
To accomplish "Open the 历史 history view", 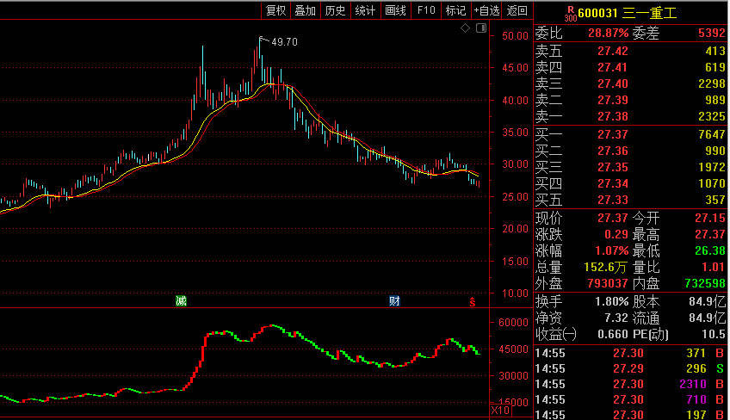I will (335, 10).
